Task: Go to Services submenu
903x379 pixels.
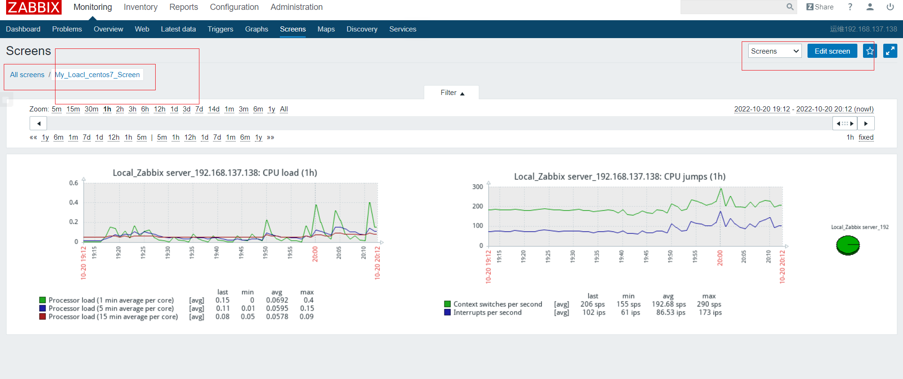Action: [403, 29]
